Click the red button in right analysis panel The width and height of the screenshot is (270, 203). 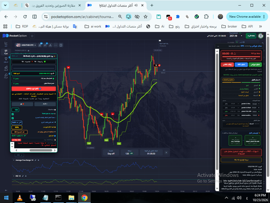(x=227, y=64)
